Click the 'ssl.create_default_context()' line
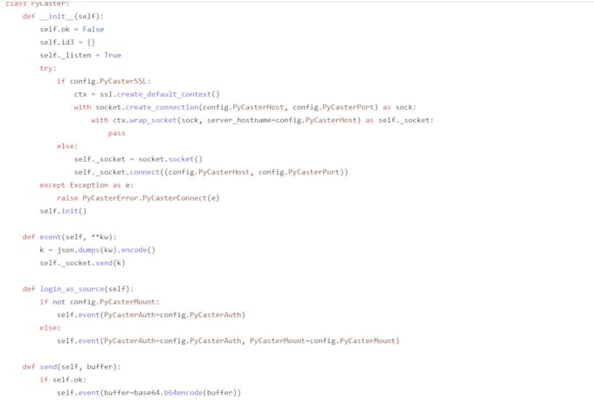Image resolution: width=594 pixels, height=406 pixels. click(147, 94)
